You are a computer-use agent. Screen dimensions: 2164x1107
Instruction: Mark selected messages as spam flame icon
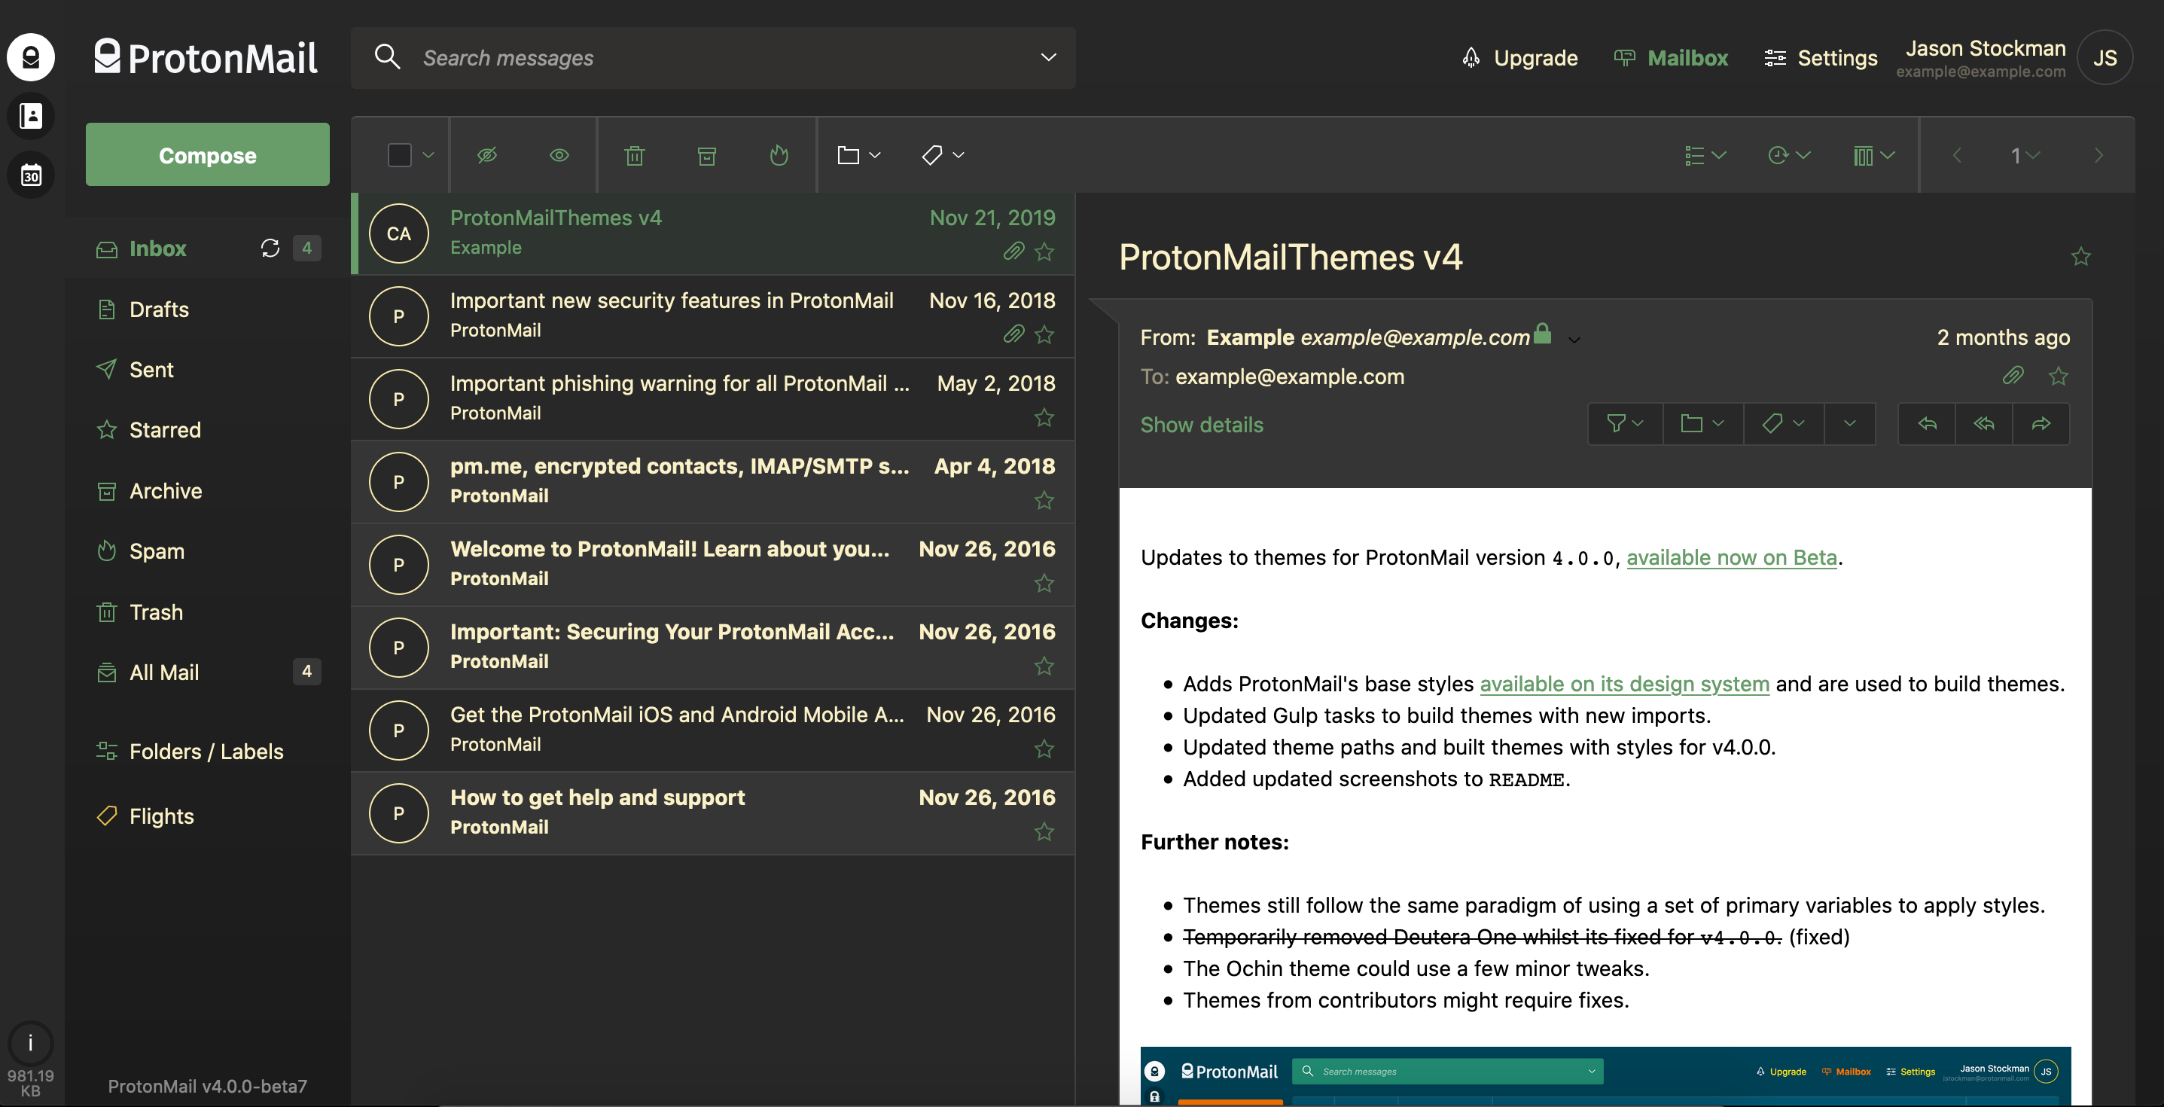pos(779,155)
